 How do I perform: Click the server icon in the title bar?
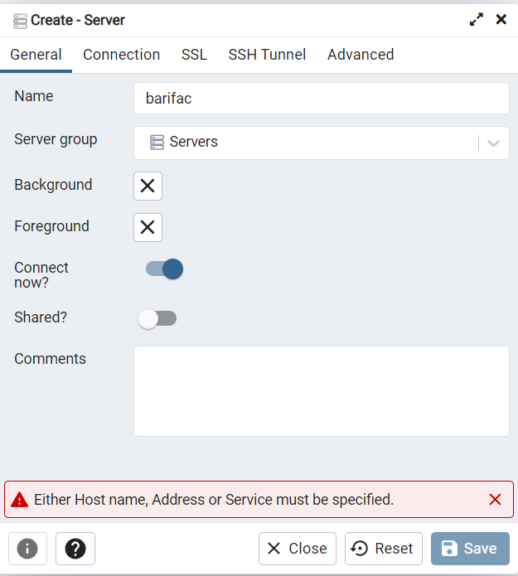point(20,21)
